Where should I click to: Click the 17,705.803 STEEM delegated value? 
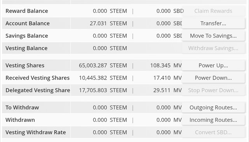point(103,90)
